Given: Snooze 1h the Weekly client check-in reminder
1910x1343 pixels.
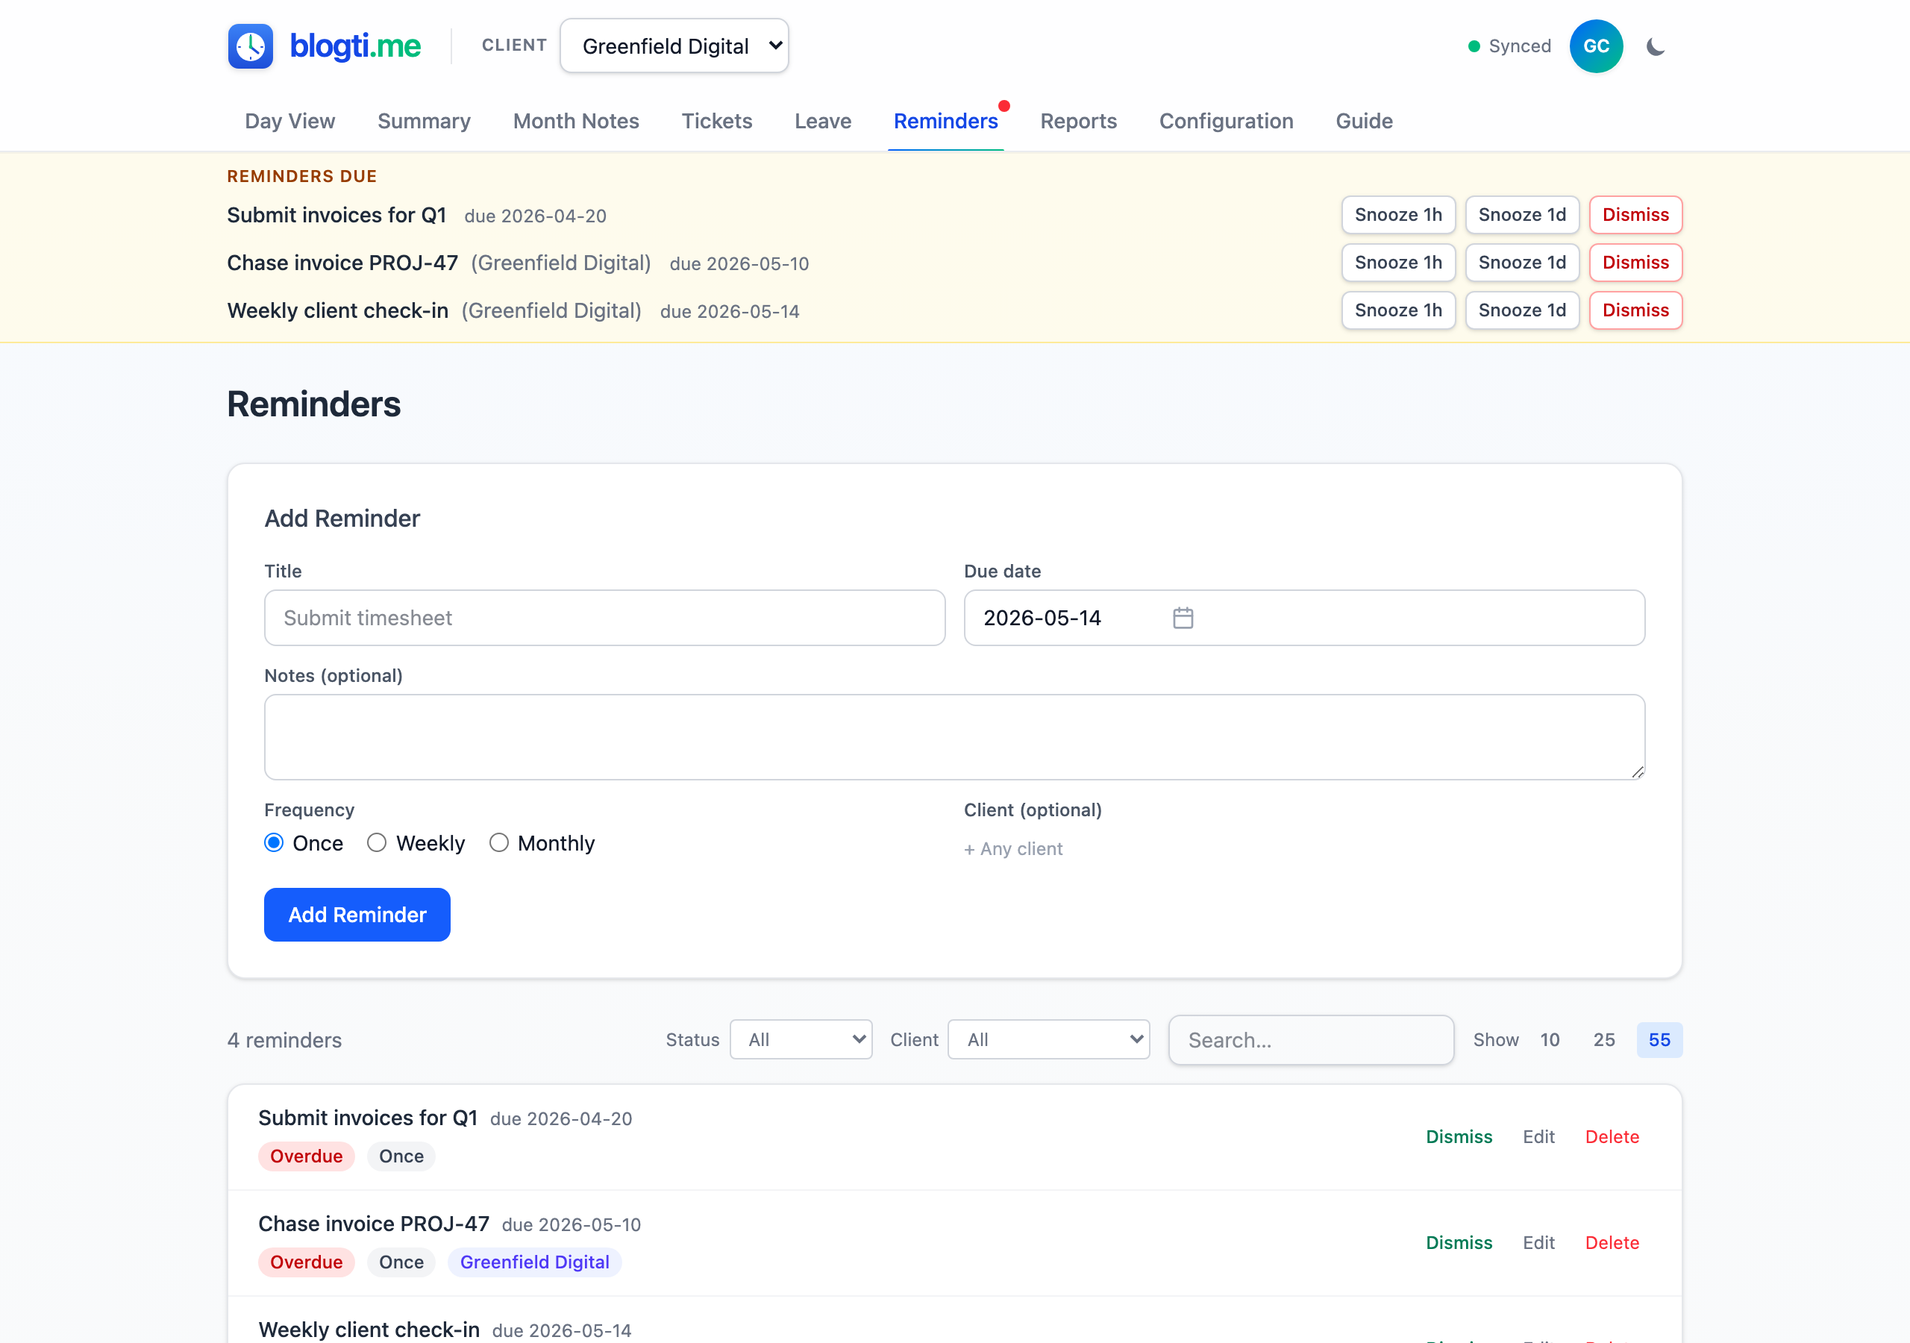Looking at the screenshot, I should click(1398, 310).
